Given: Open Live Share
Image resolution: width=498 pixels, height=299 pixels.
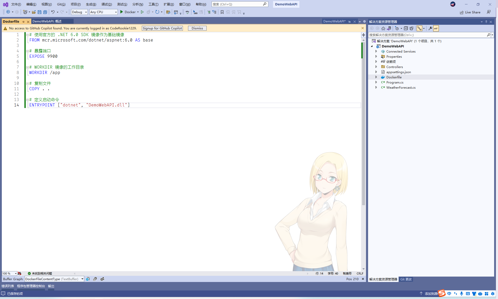Looking at the screenshot, I should pos(470,12).
